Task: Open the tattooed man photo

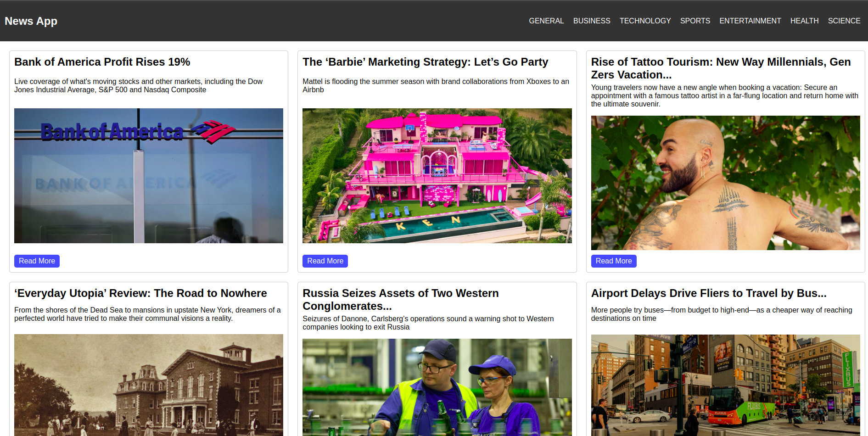Action: [x=725, y=183]
